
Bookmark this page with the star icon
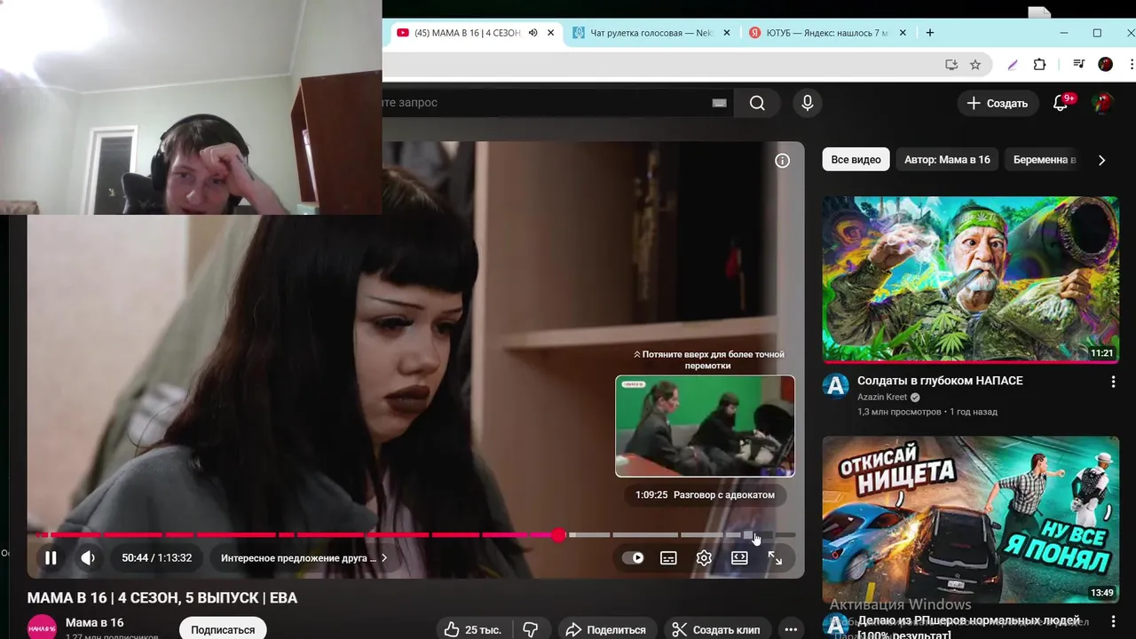(975, 64)
